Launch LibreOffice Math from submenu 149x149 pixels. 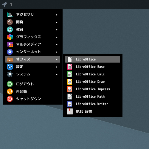point(93,97)
